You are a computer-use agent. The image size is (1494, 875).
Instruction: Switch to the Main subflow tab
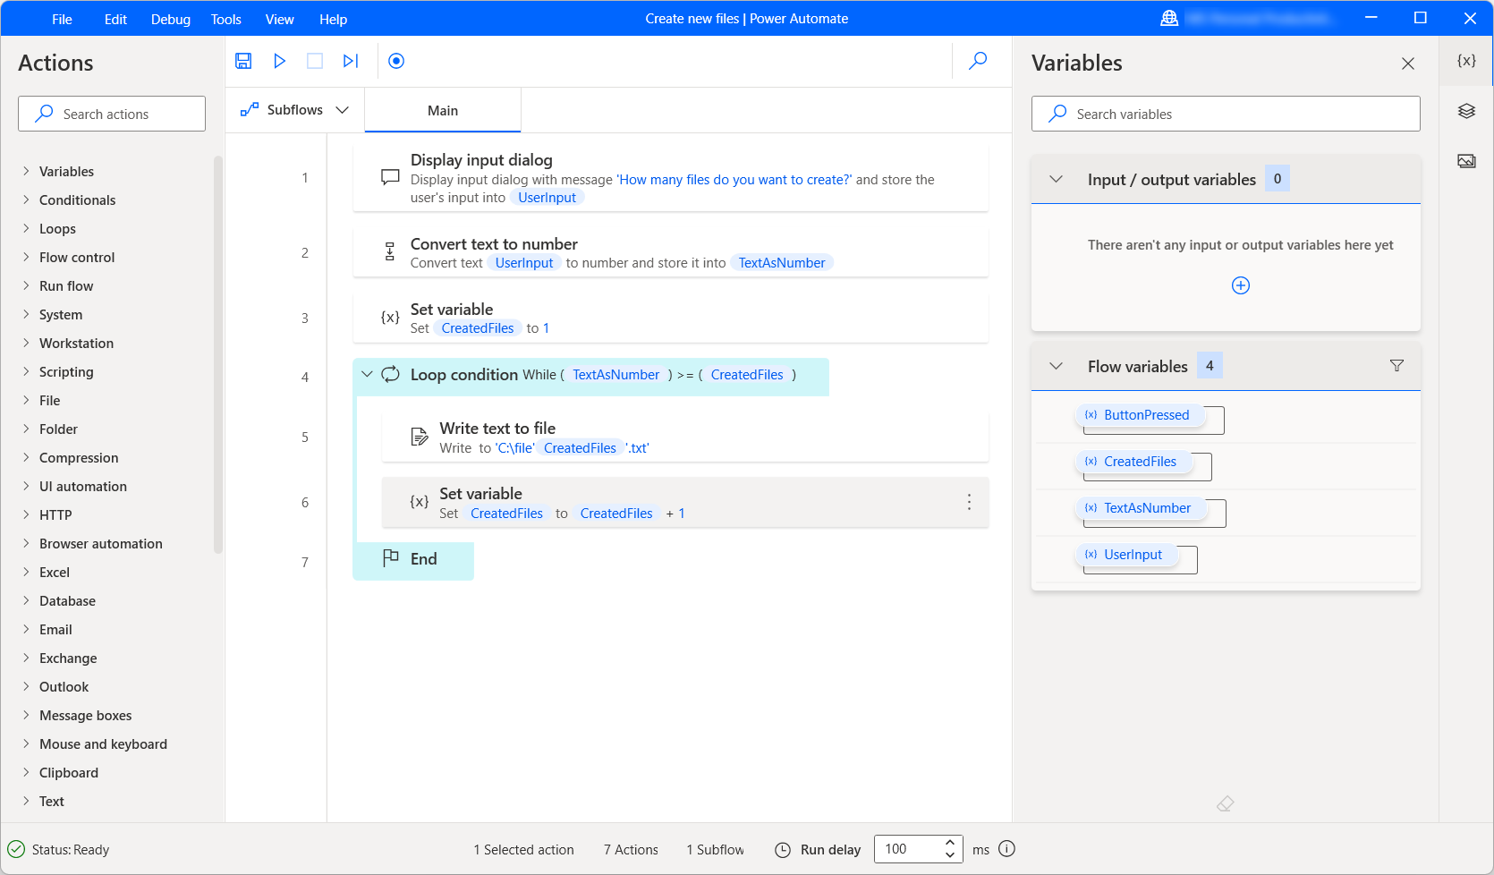[x=443, y=110]
